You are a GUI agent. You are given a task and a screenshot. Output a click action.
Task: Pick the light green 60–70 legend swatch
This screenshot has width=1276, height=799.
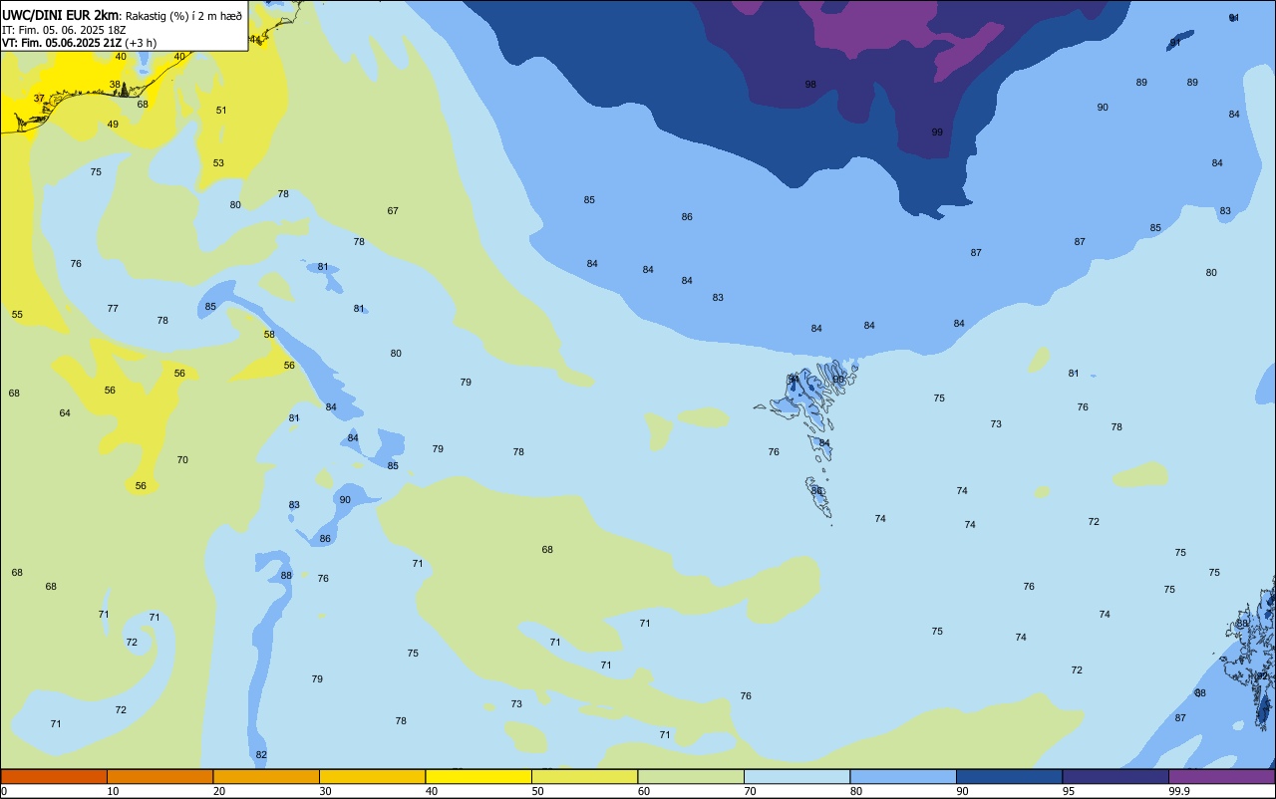tap(691, 776)
